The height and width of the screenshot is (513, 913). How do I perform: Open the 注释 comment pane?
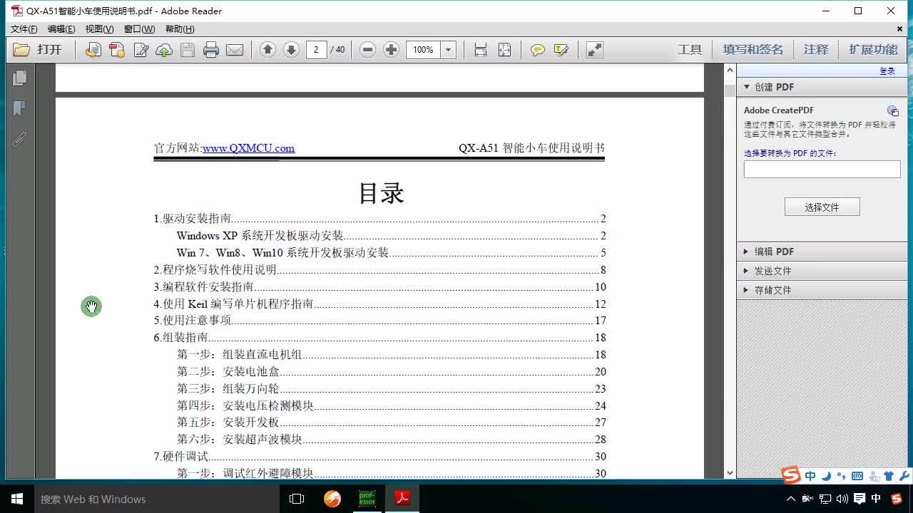click(x=816, y=49)
